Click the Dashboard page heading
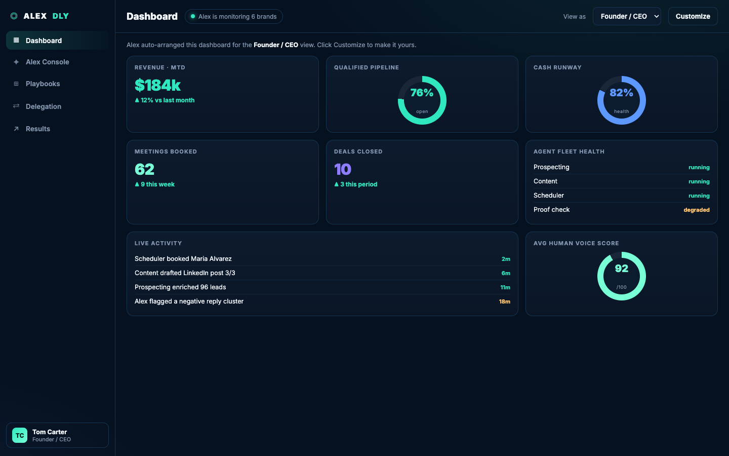 [x=152, y=16]
